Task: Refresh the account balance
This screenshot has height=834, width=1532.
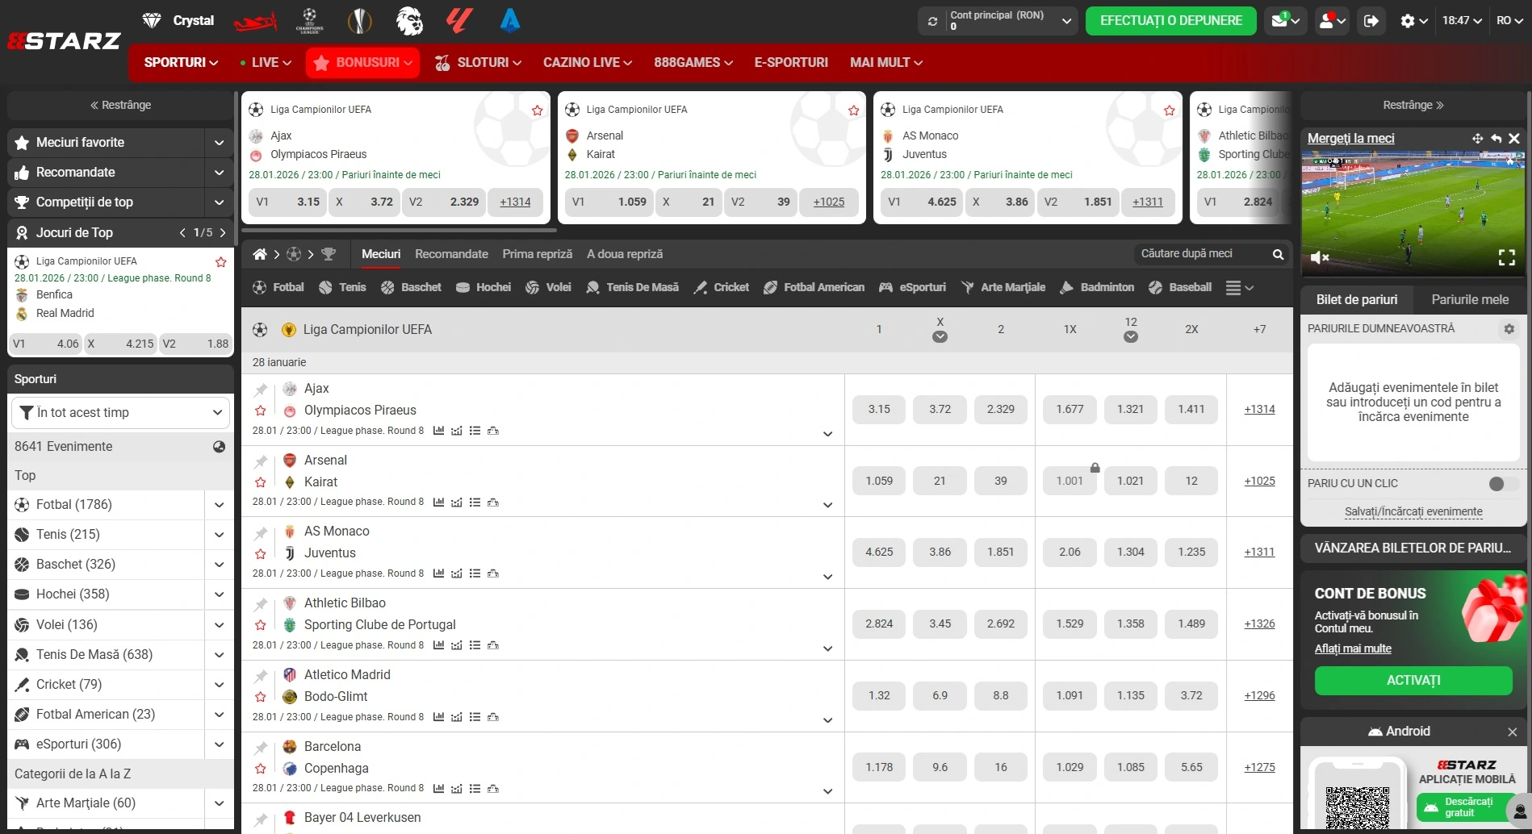Action: pyautogui.click(x=933, y=22)
